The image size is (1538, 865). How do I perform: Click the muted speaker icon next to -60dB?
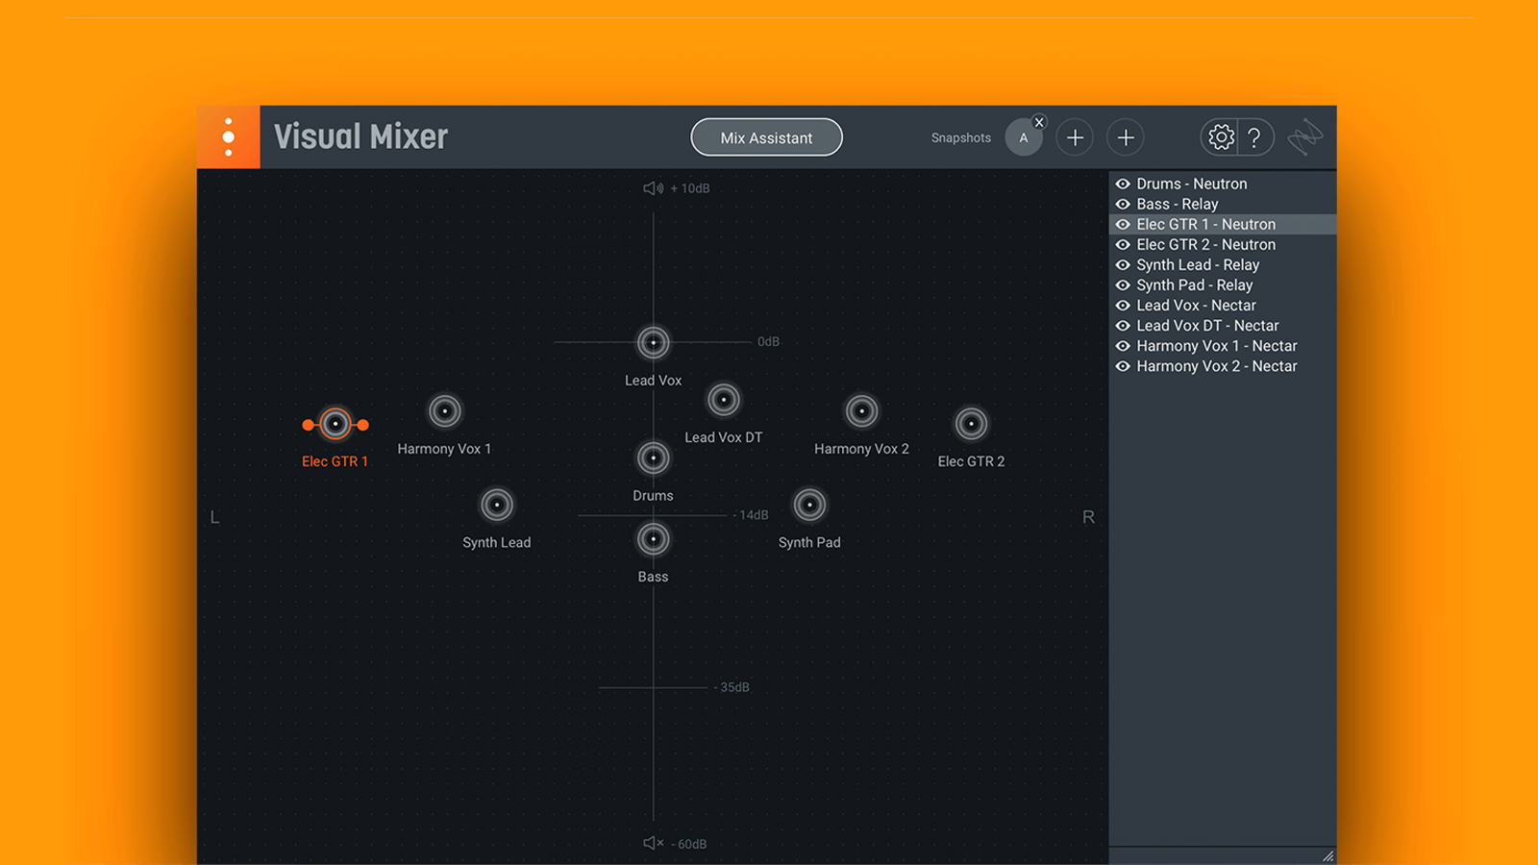coord(653,843)
